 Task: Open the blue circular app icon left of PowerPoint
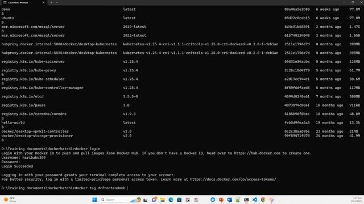point(213,199)
